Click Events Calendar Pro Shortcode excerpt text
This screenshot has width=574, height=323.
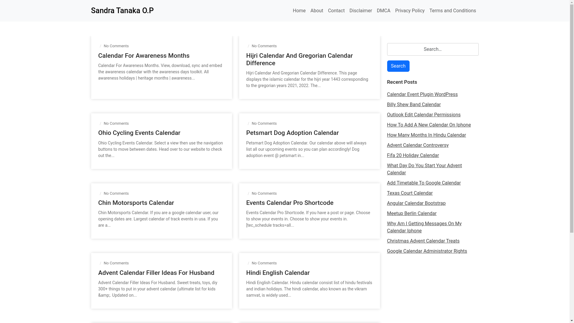point(308,219)
